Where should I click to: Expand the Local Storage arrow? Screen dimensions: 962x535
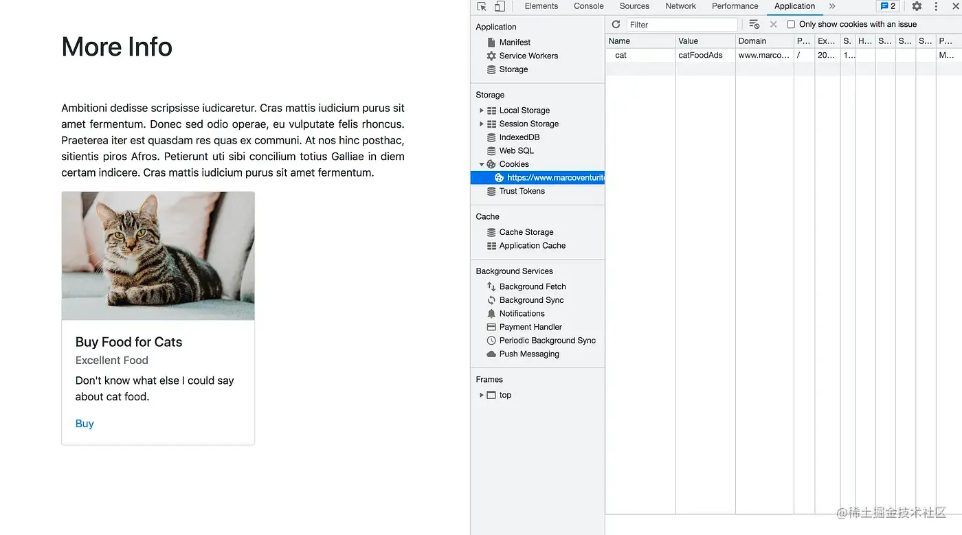coord(481,110)
